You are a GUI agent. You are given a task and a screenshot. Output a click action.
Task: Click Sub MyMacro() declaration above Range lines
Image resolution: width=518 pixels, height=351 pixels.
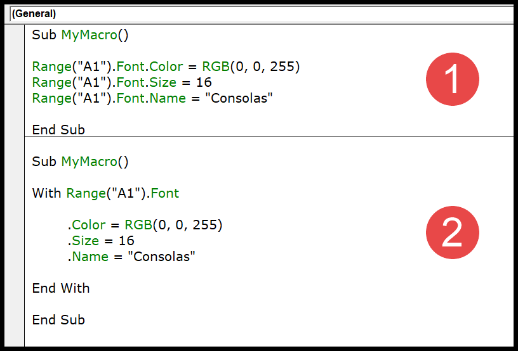click(80, 35)
